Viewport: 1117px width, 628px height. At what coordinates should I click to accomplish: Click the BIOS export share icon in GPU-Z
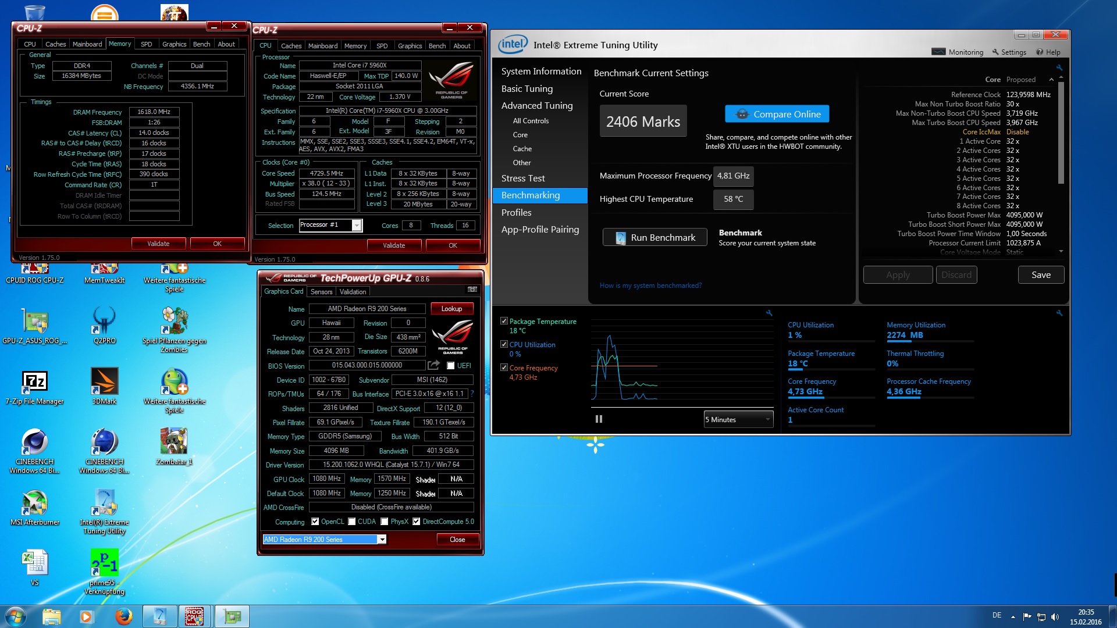433,365
